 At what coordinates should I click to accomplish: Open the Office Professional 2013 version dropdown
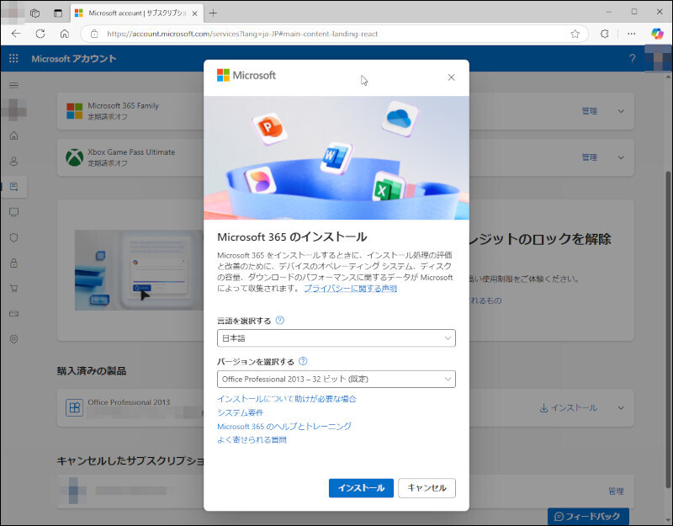336,380
